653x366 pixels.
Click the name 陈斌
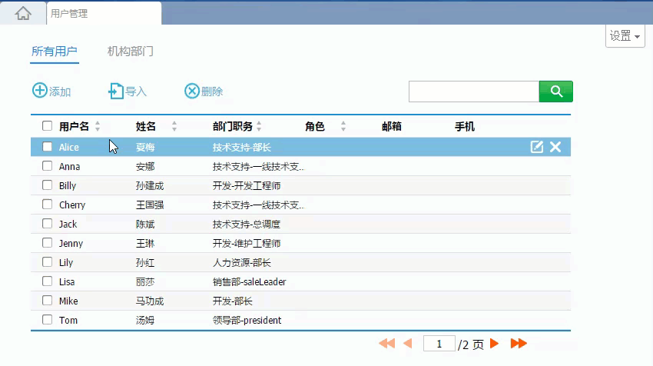(145, 224)
